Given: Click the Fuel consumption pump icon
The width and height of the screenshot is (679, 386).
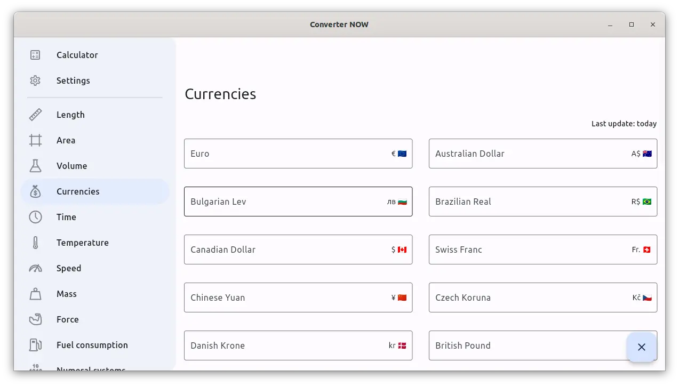Looking at the screenshot, I should point(35,345).
